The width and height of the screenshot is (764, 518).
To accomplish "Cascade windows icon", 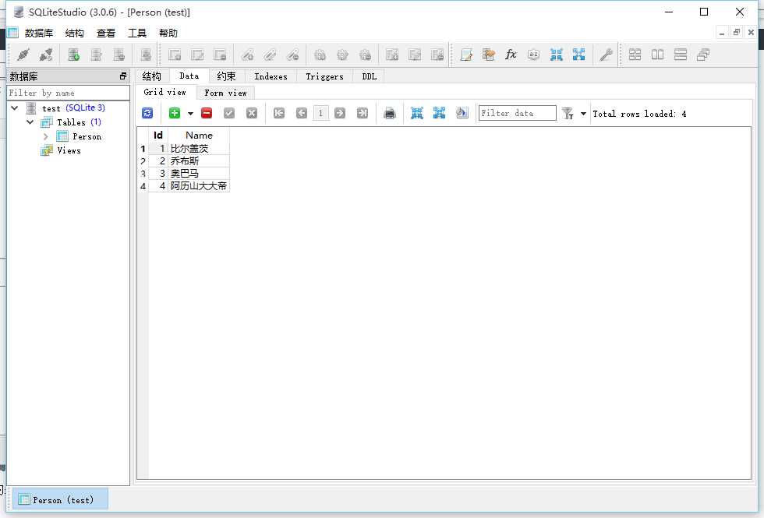I will pyautogui.click(x=703, y=55).
